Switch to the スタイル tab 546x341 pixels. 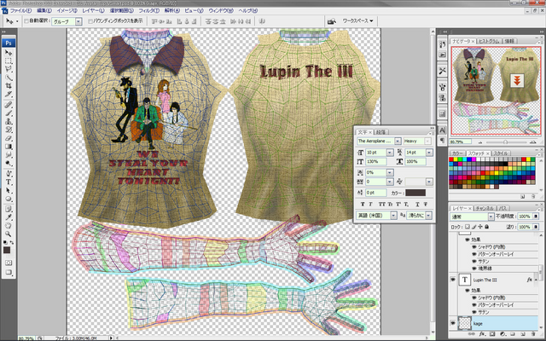pyautogui.click(x=501, y=153)
